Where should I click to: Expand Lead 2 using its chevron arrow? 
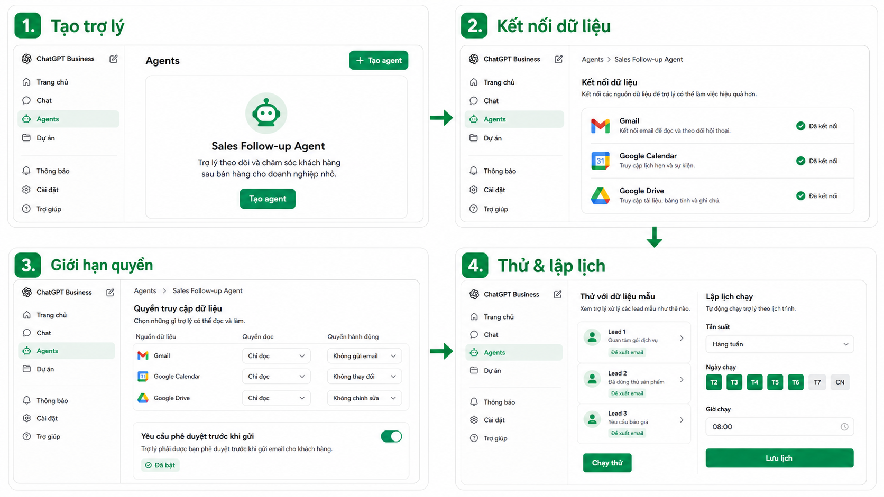click(x=682, y=379)
